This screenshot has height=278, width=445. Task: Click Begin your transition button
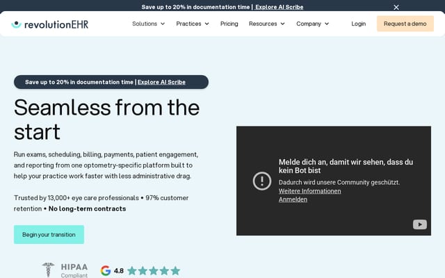click(x=49, y=235)
